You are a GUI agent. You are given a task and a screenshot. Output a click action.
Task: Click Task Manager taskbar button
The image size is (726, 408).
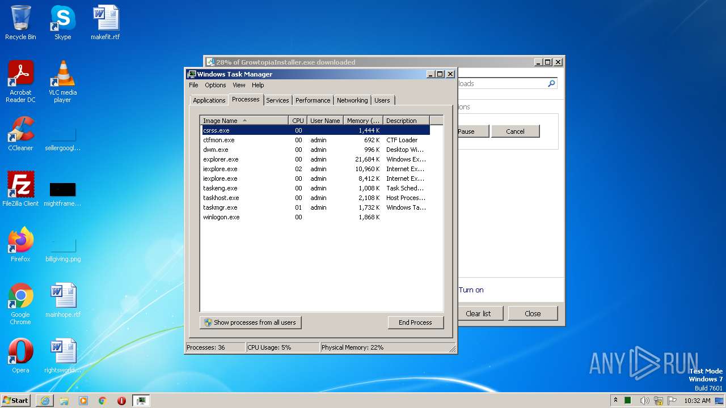pos(141,401)
